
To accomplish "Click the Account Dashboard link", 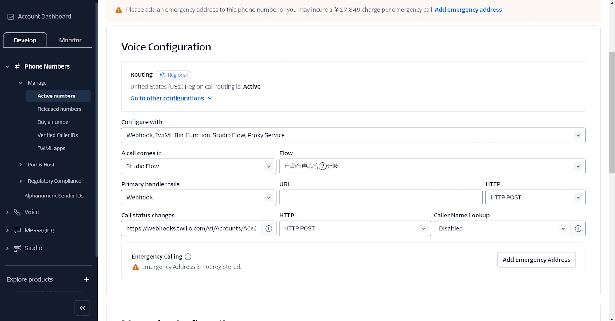I will 44,17.
